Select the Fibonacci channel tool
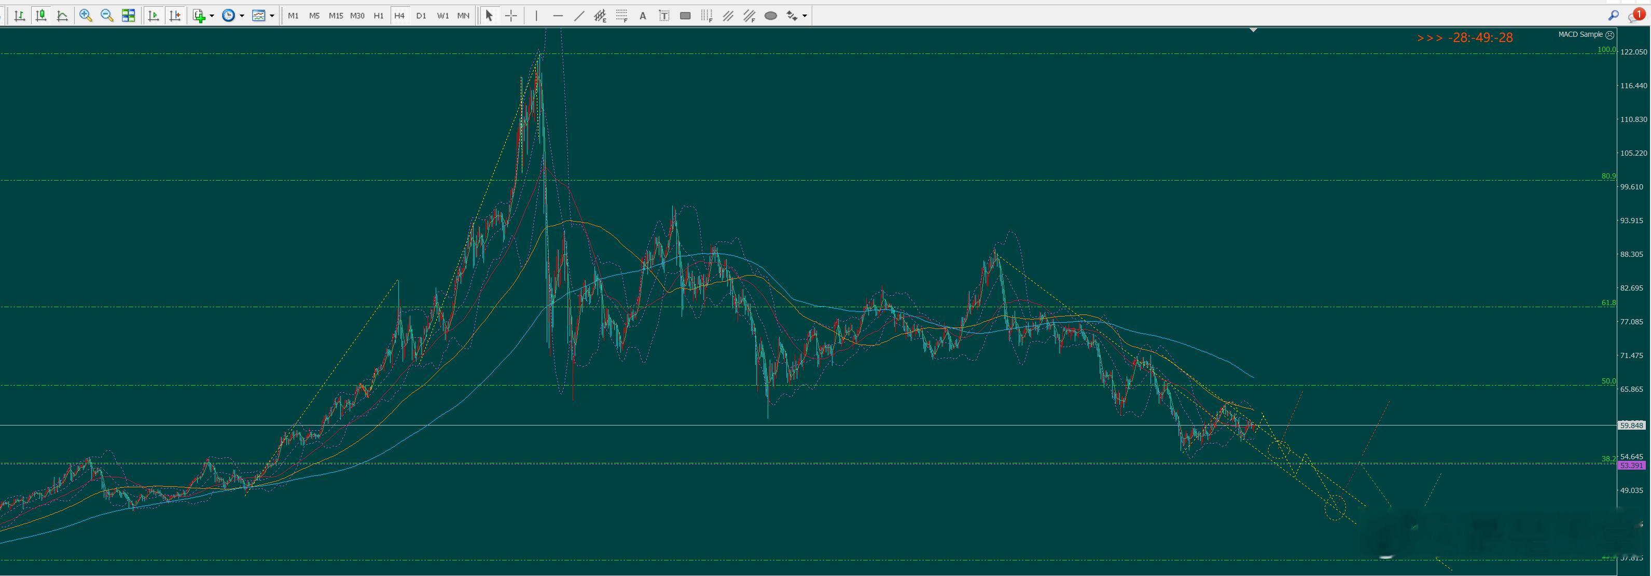 [749, 16]
